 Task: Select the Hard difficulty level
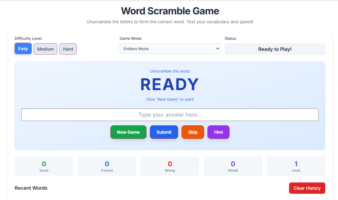(x=68, y=49)
